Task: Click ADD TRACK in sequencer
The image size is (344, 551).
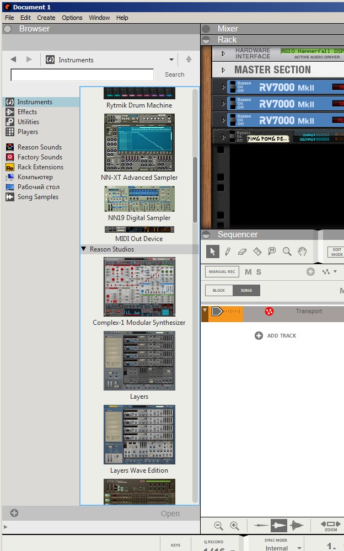Action: (x=276, y=335)
